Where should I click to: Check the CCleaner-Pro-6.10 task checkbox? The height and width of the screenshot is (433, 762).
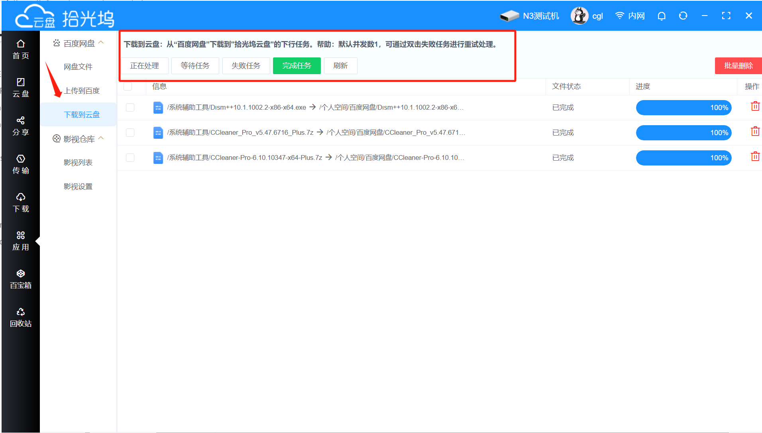(x=130, y=158)
